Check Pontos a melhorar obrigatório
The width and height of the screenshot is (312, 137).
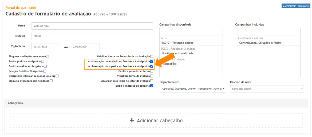(45, 66)
